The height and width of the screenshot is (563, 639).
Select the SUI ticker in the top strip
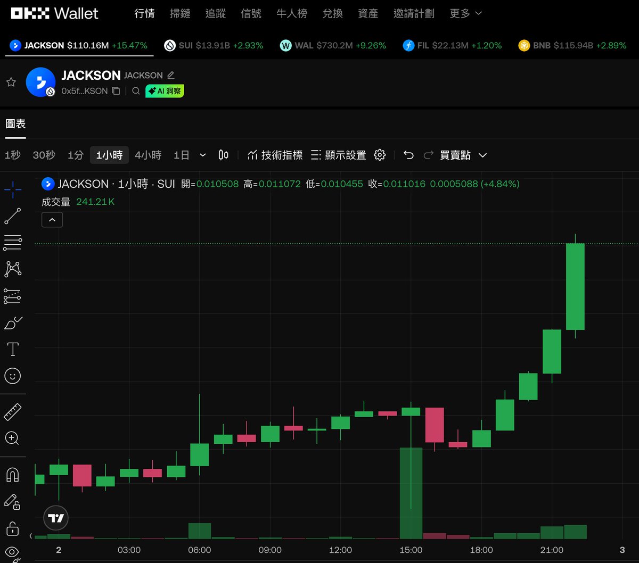click(214, 46)
